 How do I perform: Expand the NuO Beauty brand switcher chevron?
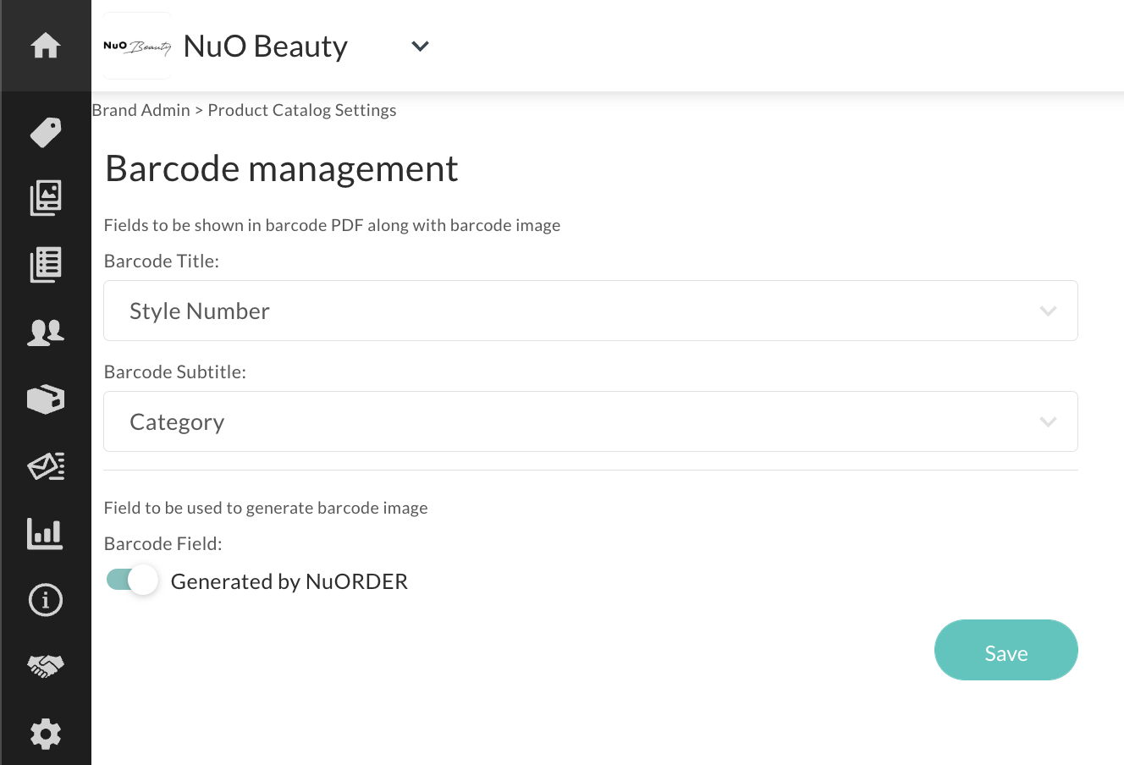420,47
